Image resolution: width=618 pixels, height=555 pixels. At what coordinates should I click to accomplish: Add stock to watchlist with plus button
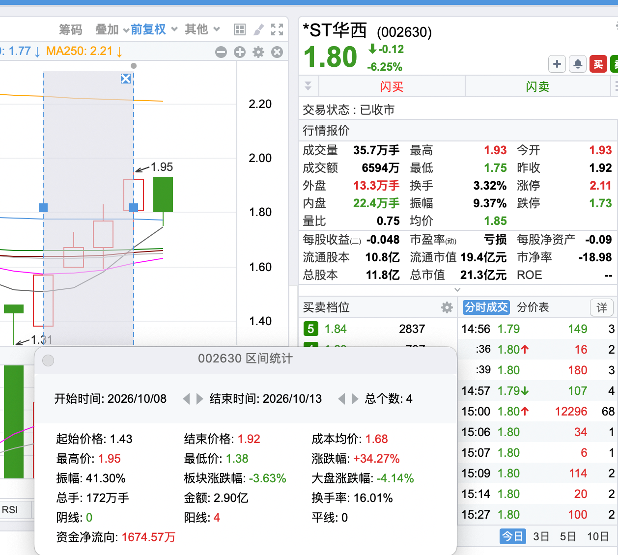tap(557, 64)
